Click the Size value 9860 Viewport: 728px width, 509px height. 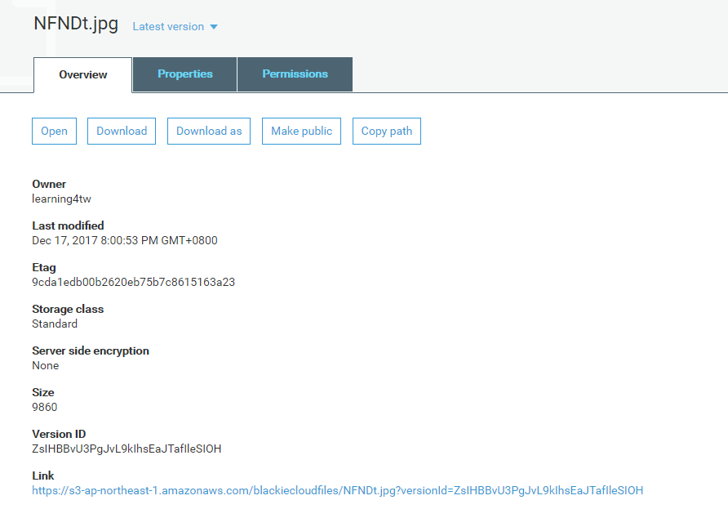coord(45,408)
